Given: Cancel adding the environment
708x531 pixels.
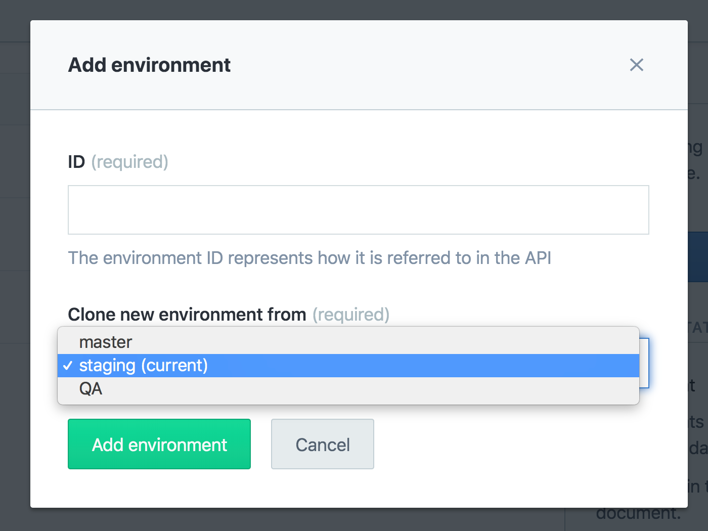Looking at the screenshot, I should (323, 445).
